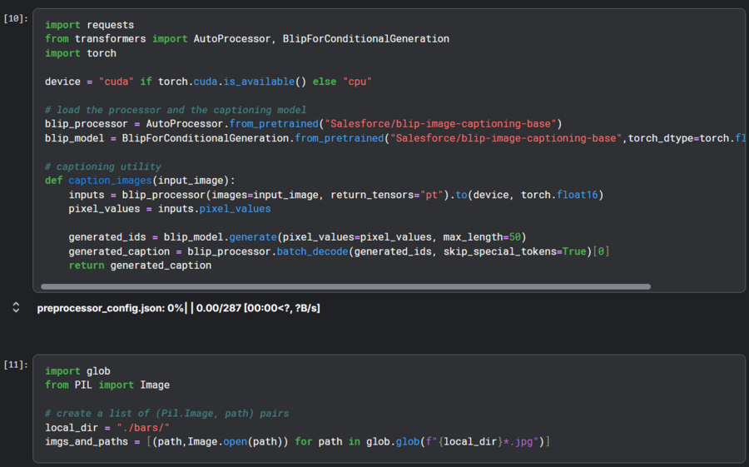The width and height of the screenshot is (749, 467).
Task: Click the '# create a list of' comment
Action: coord(166,414)
